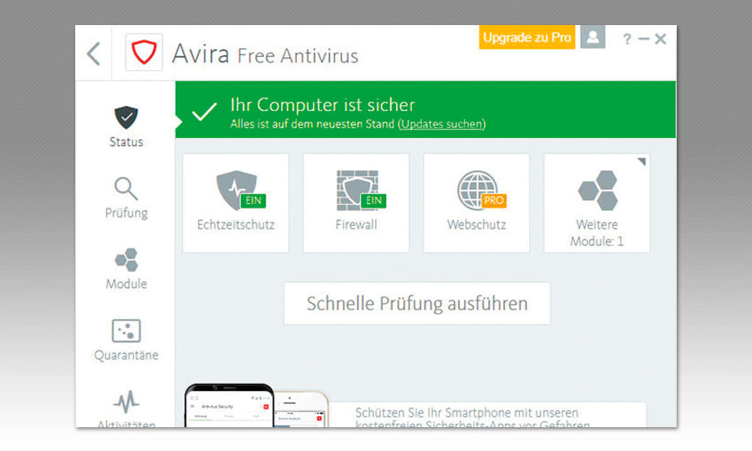This screenshot has width=752, height=451.
Task: Click Schnelle Prüfung ausführen button
Action: point(417,303)
